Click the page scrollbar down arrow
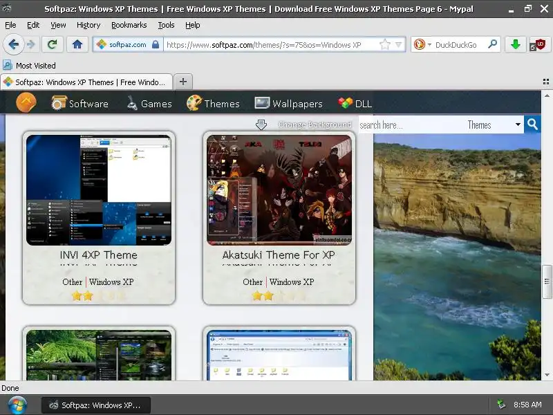 point(547,375)
